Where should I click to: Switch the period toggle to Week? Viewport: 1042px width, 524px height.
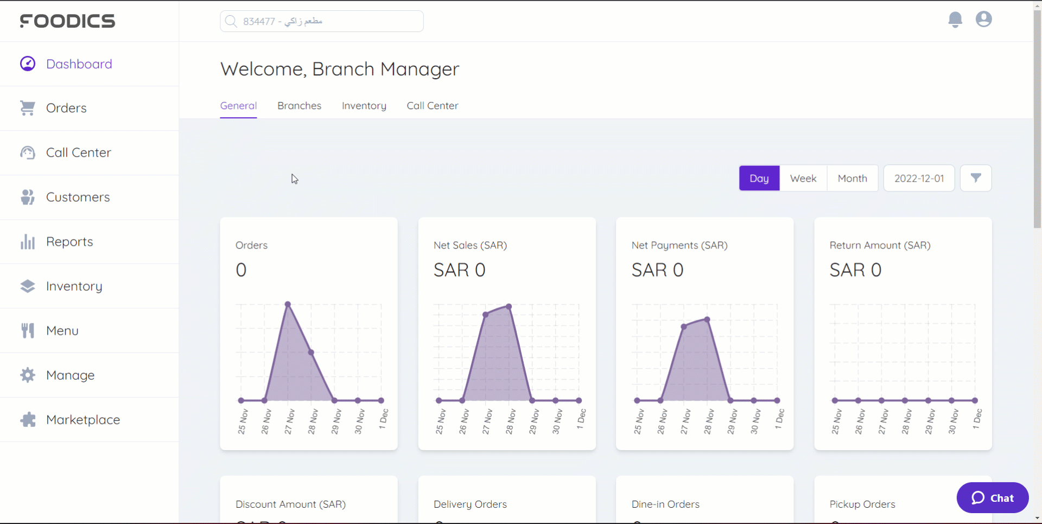(803, 178)
